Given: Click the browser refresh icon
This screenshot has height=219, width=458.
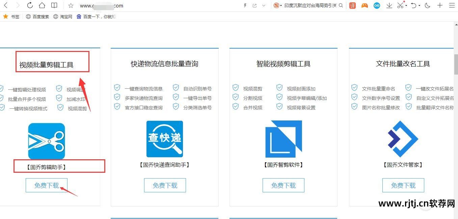Looking at the screenshot, I should tap(30, 5).
